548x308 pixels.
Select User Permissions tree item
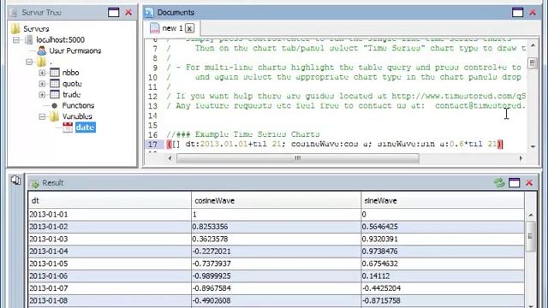[x=75, y=50]
